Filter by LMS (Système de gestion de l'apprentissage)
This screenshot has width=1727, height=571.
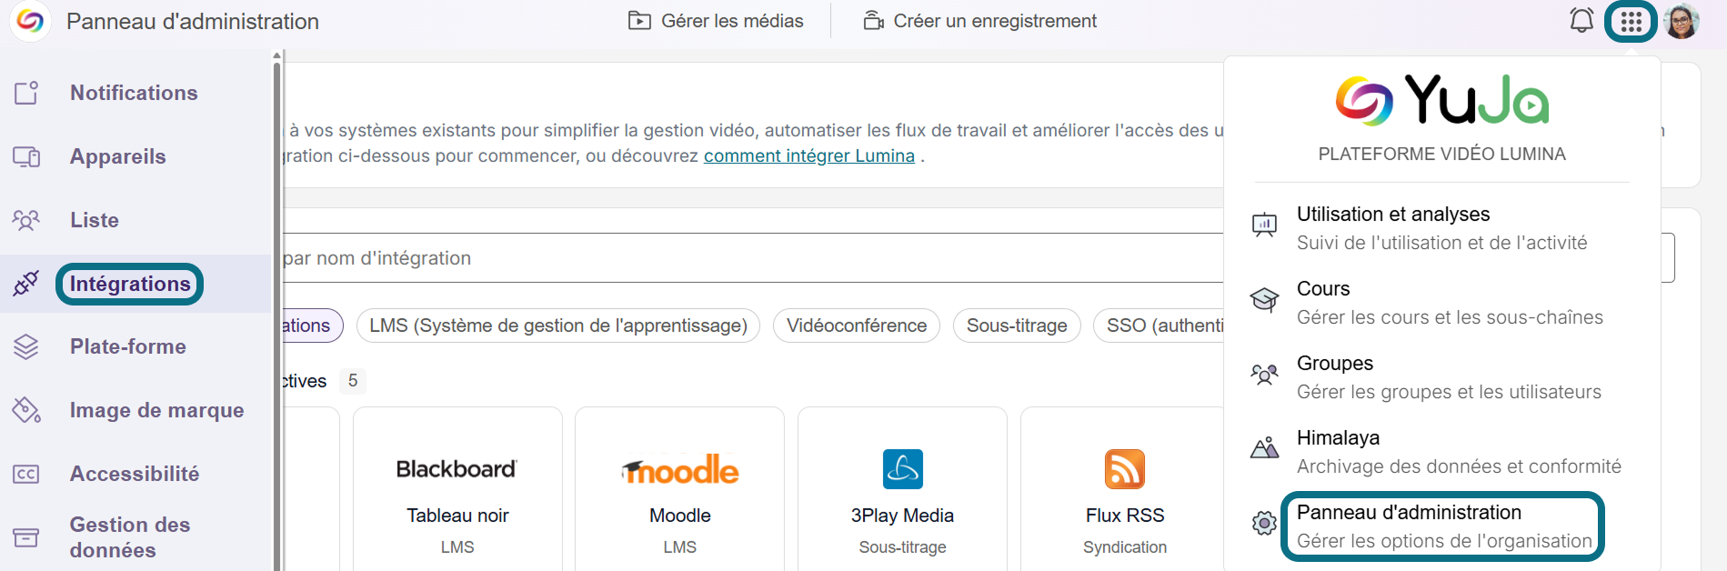558,326
